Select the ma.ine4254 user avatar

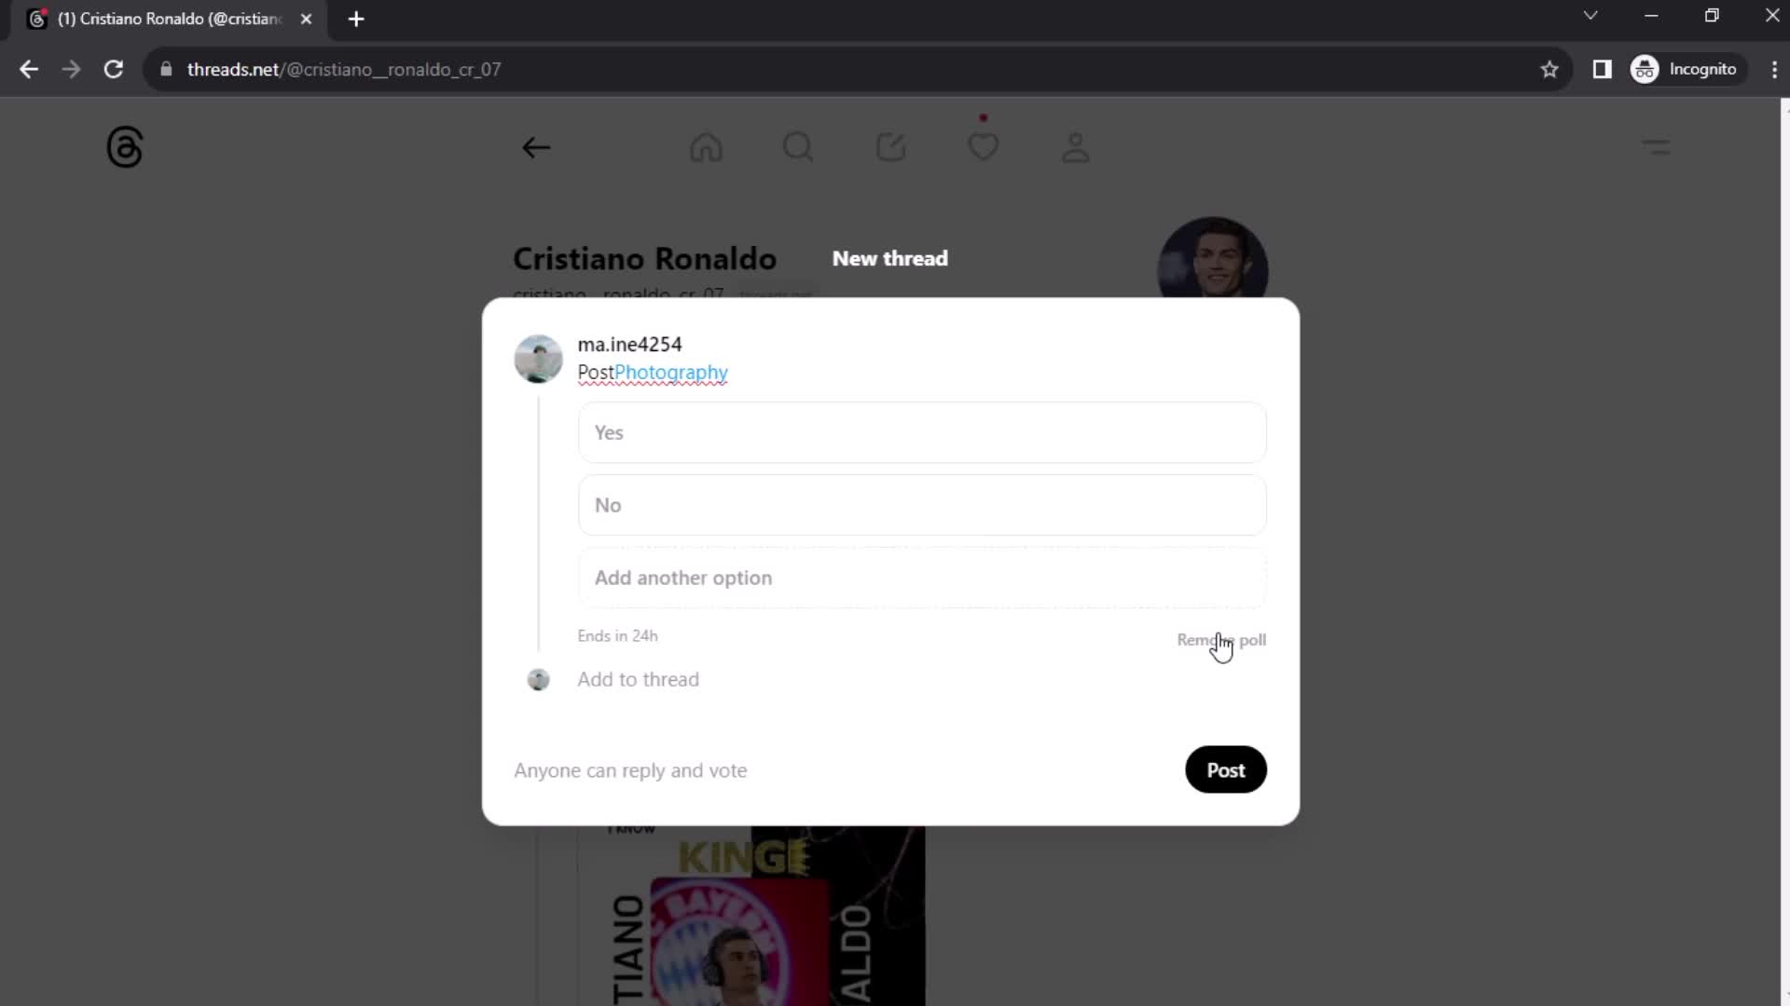pos(537,358)
